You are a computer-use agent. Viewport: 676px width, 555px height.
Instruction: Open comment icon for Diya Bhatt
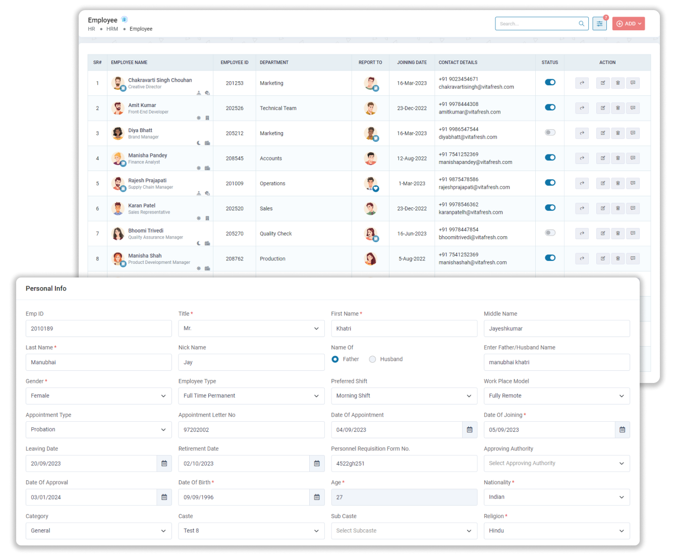(633, 133)
